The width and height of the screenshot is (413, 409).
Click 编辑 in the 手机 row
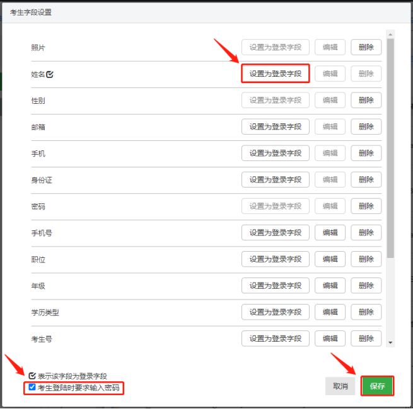pos(330,154)
